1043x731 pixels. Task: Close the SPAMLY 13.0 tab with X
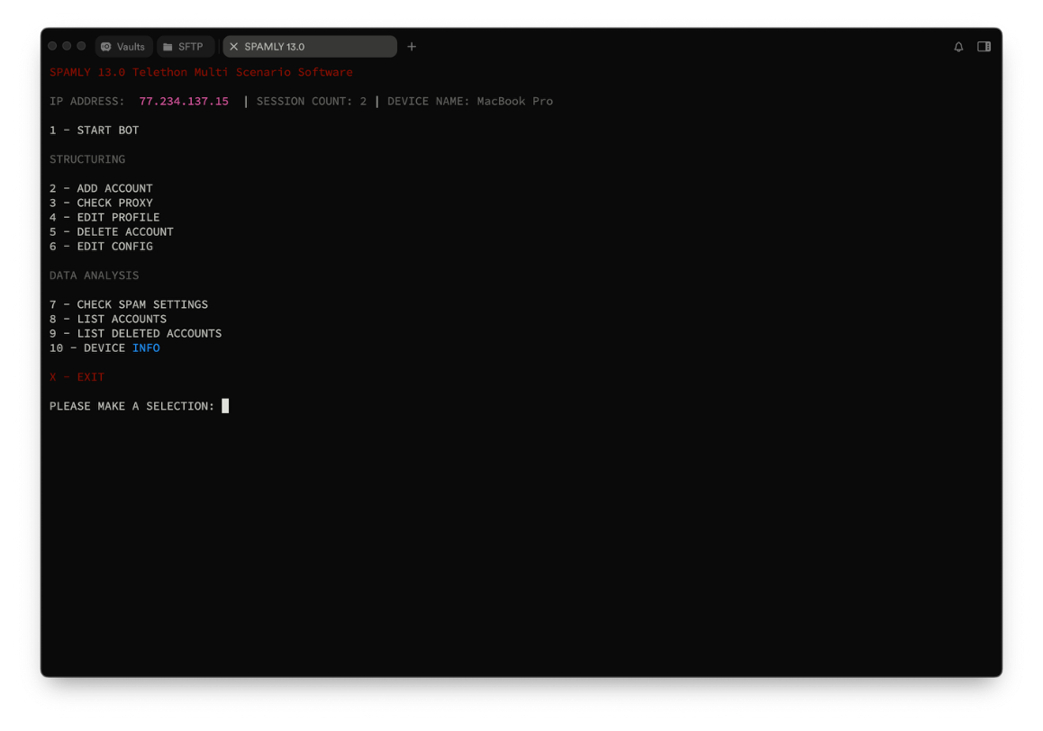coord(233,47)
